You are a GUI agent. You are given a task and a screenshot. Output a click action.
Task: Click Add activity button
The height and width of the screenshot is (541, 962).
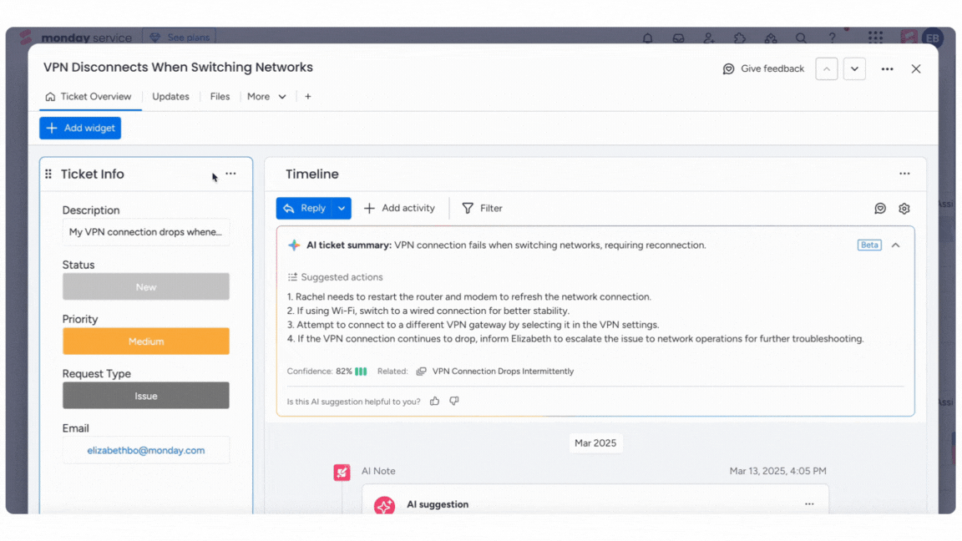(399, 208)
